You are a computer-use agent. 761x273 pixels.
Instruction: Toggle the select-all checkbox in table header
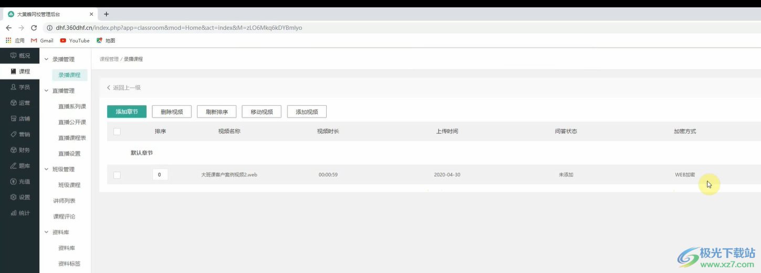point(117,132)
